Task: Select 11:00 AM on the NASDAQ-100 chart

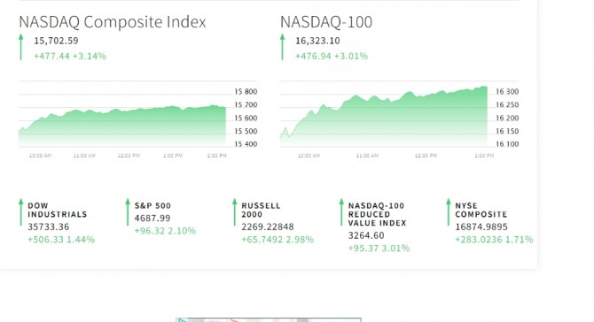Action: pyautogui.click(x=367, y=156)
